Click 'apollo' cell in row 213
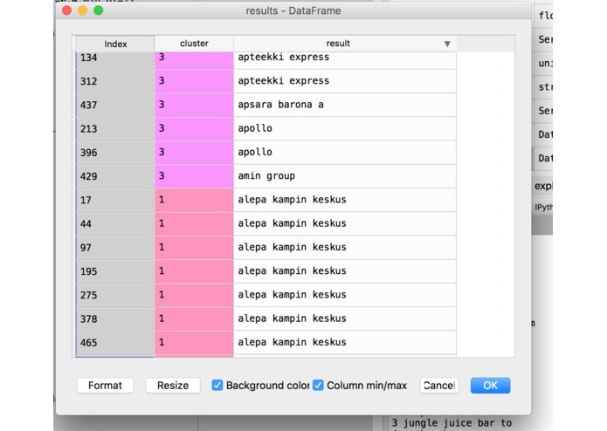 point(345,129)
